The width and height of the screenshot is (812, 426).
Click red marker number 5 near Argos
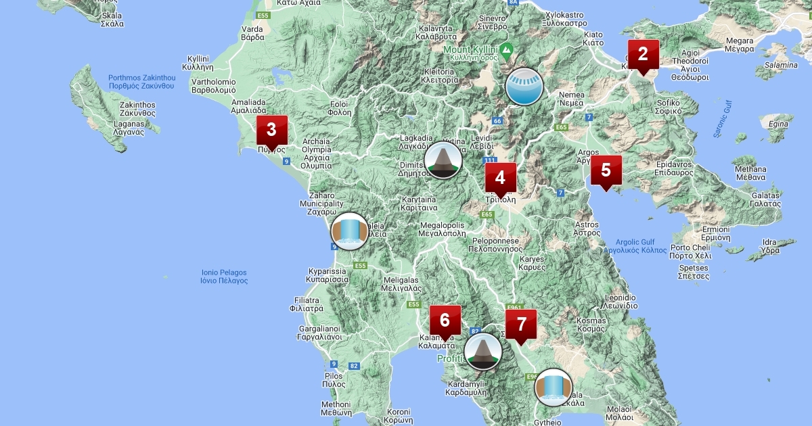pyautogui.click(x=606, y=171)
